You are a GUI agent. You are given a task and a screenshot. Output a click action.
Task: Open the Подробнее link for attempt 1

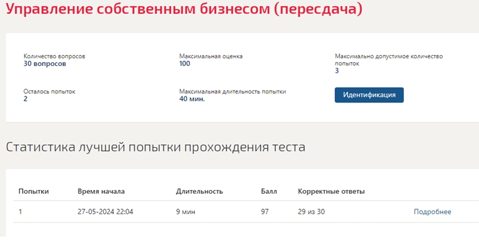coord(432,212)
